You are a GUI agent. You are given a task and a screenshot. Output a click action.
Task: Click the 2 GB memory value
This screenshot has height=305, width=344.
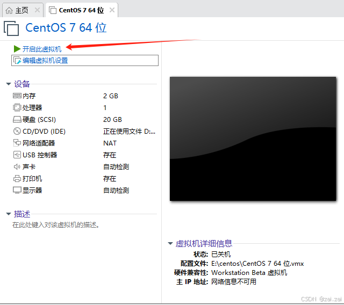(x=111, y=96)
